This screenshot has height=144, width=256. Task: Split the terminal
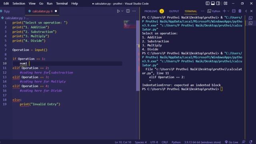tap(234, 11)
